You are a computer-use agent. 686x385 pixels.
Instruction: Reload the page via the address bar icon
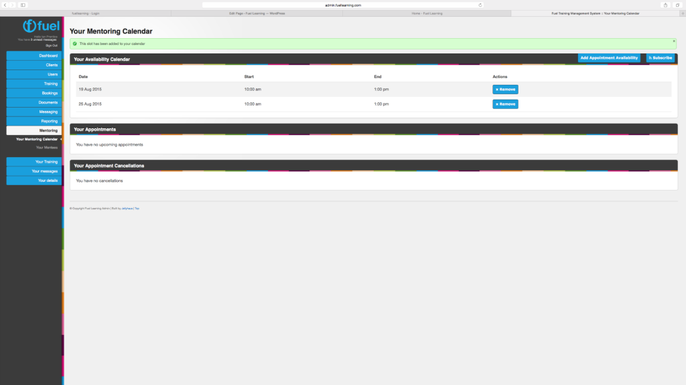click(x=480, y=5)
